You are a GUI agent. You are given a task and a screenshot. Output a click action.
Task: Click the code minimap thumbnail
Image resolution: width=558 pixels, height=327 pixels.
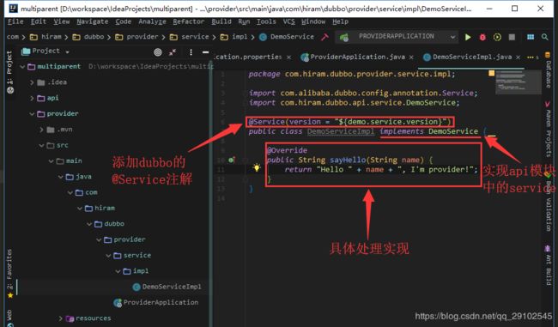(x=519, y=82)
